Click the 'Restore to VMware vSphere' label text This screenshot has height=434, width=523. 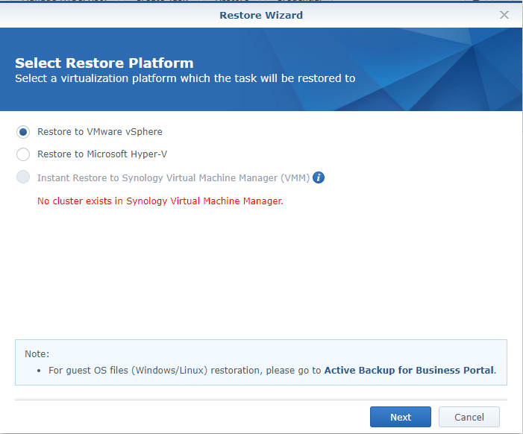[99, 132]
